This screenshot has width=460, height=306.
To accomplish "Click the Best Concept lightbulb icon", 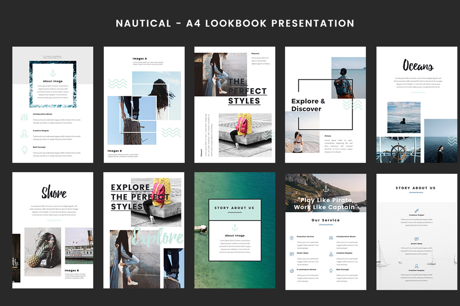I will [331, 270].
